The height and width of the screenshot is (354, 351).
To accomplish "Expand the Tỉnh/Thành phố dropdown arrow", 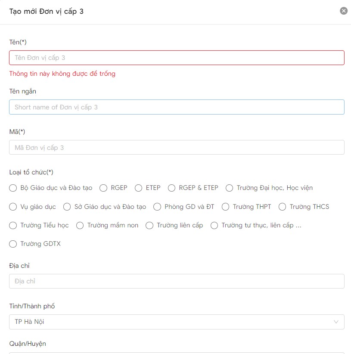I will (x=336, y=322).
